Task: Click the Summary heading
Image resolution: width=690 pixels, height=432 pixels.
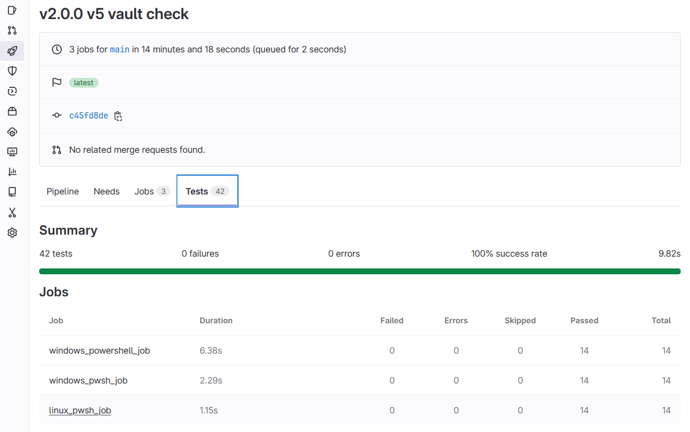Action: click(x=69, y=230)
